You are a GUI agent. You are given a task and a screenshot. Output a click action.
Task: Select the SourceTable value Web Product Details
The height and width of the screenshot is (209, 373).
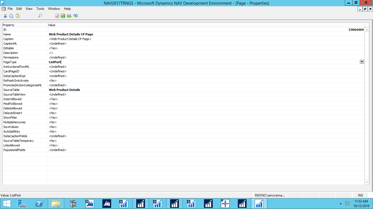(64, 90)
